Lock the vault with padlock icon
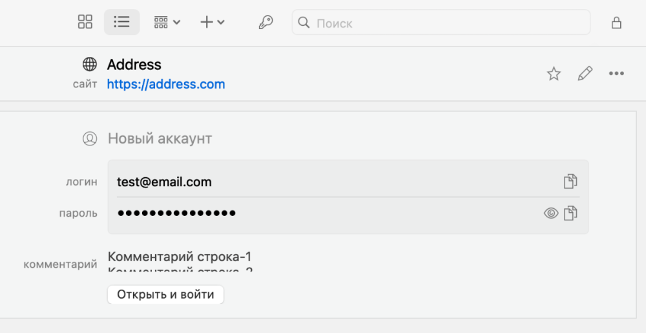Image resolution: width=646 pixels, height=333 pixels. click(x=616, y=23)
